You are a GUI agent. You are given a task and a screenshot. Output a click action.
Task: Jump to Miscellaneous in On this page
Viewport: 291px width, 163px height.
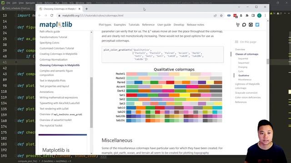pyautogui.click(x=245, y=80)
